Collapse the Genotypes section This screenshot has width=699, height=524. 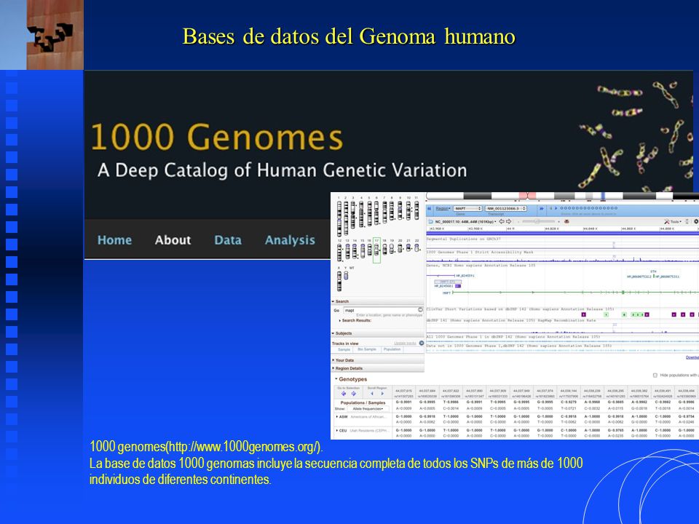click(x=351, y=379)
